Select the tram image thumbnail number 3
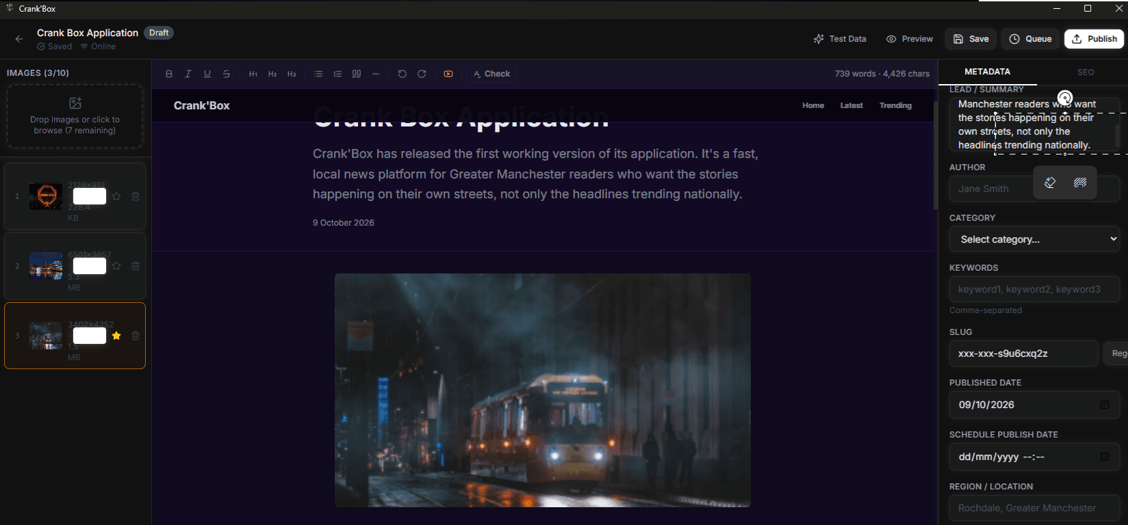 [x=46, y=336]
